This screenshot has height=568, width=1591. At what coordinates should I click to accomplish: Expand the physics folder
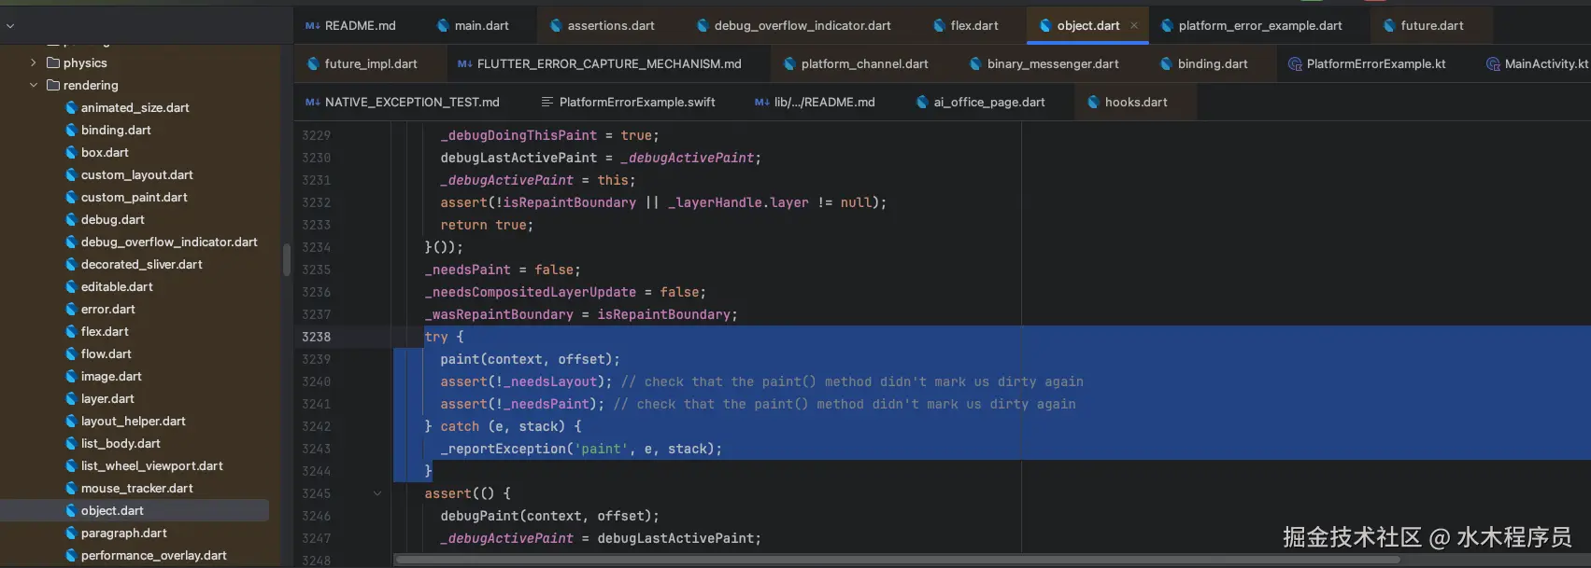coord(34,63)
